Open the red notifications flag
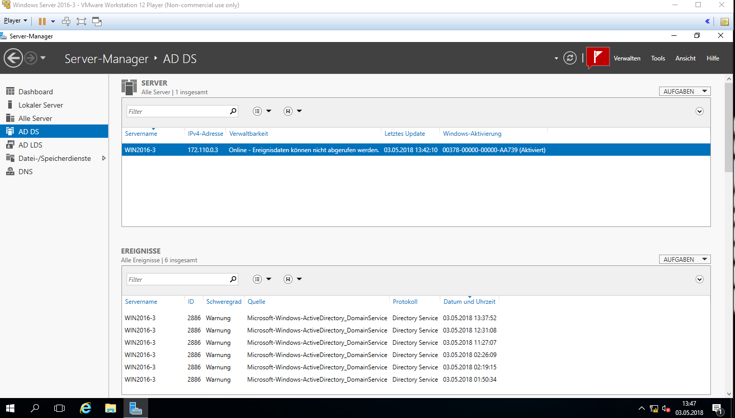This screenshot has height=418, width=735. pyautogui.click(x=598, y=57)
